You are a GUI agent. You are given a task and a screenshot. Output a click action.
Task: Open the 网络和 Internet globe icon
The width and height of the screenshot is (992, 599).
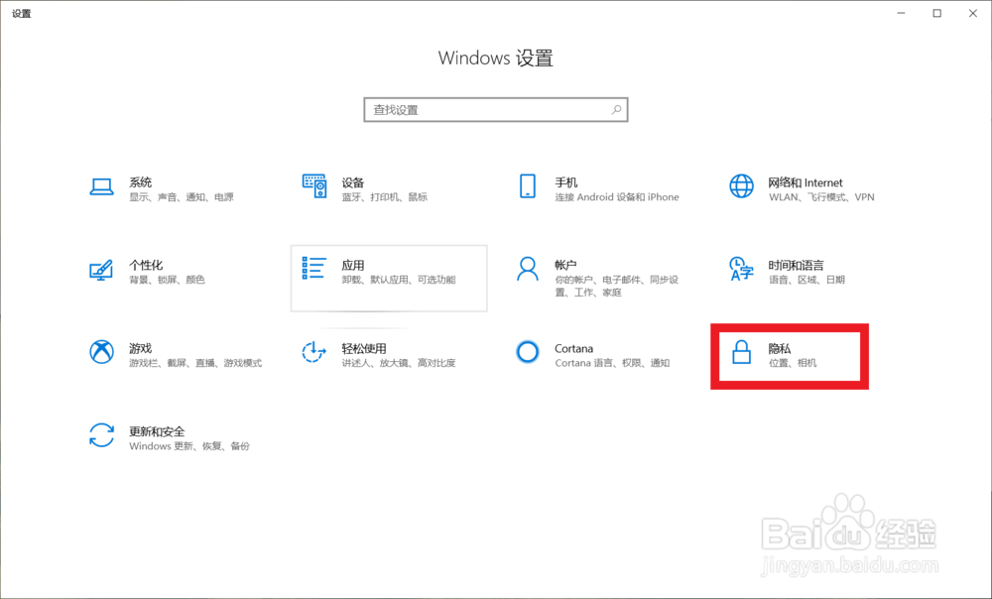point(741,186)
